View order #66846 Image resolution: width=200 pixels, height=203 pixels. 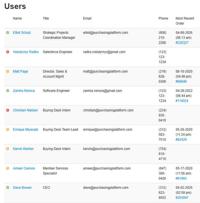pyautogui.click(x=181, y=82)
